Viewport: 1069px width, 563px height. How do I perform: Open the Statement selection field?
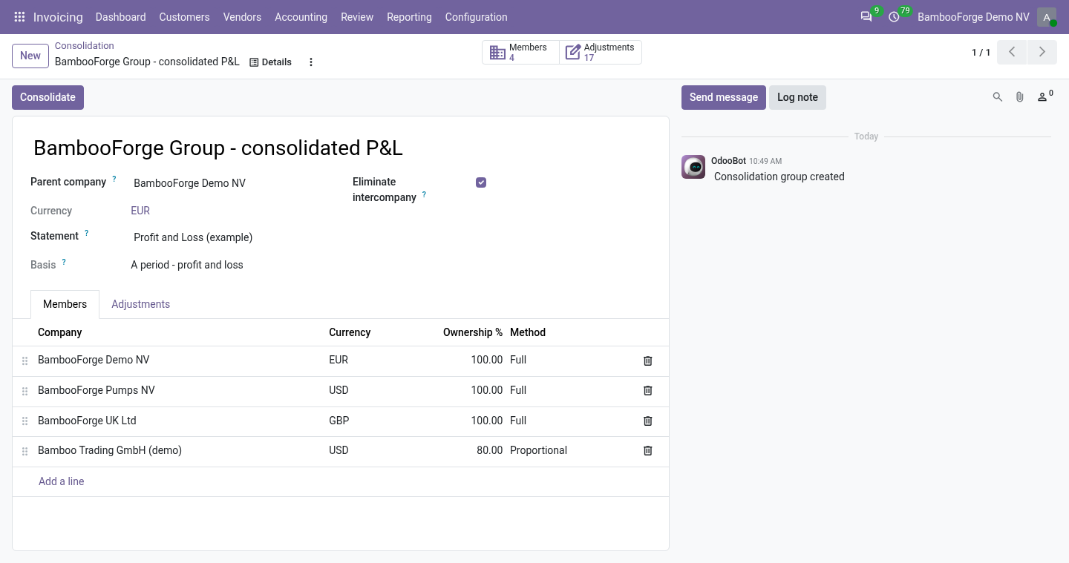(232, 237)
